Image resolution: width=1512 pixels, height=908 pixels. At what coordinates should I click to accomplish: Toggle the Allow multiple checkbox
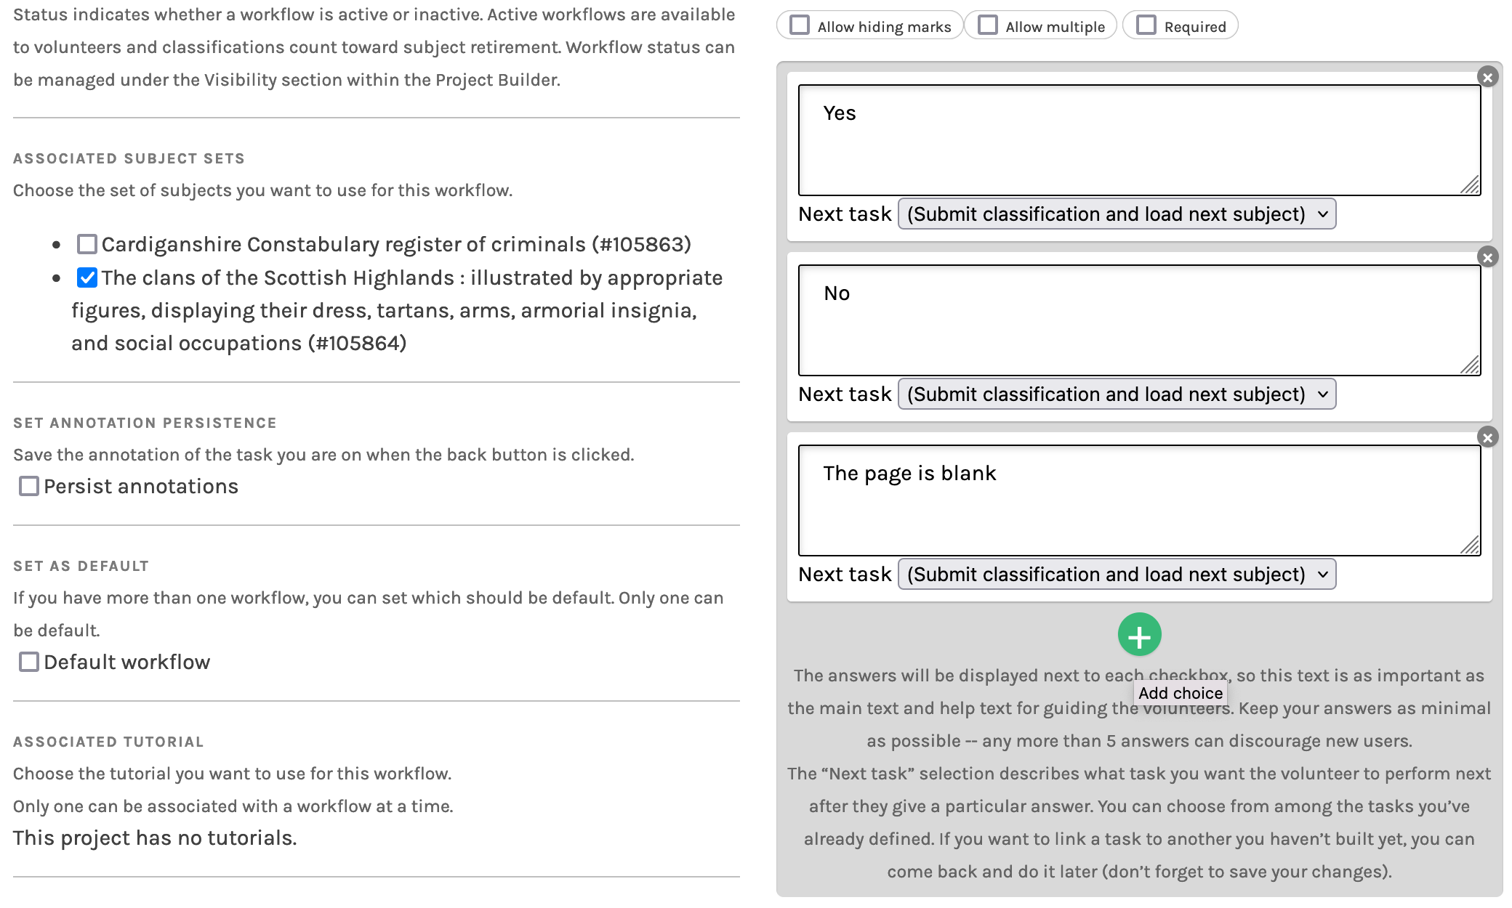click(988, 25)
